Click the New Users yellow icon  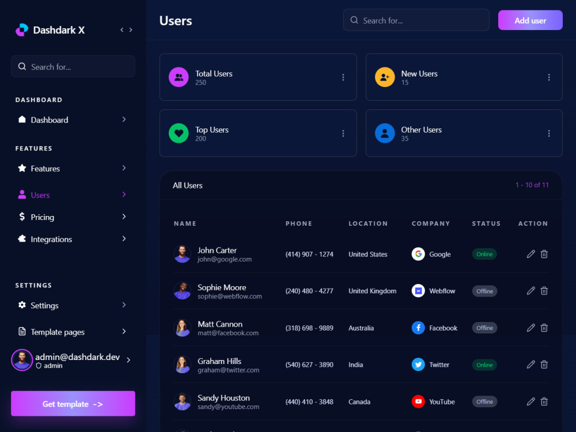[385, 77]
